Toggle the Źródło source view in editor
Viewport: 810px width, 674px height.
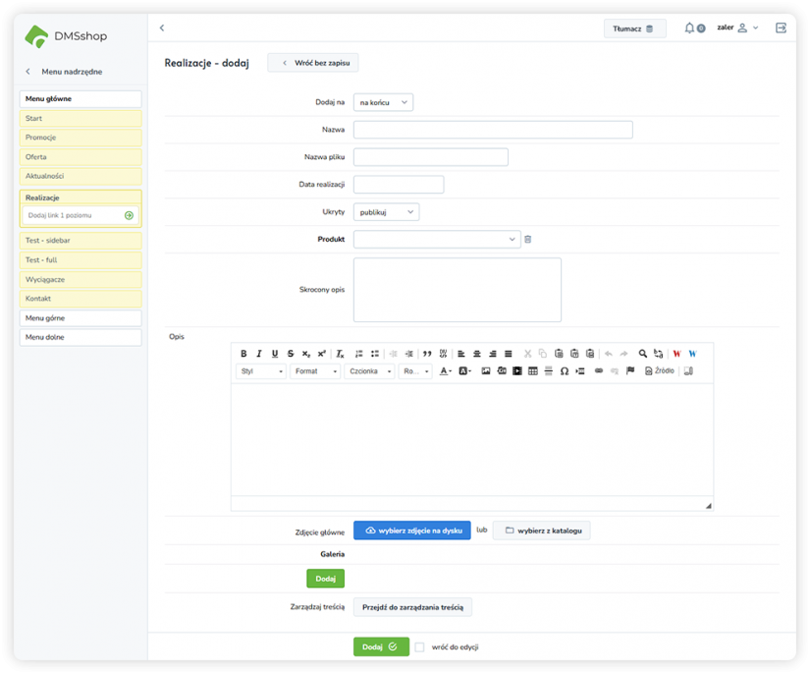tap(660, 371)
